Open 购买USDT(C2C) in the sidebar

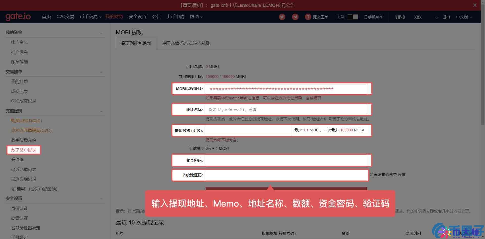(x=27, y=121)
